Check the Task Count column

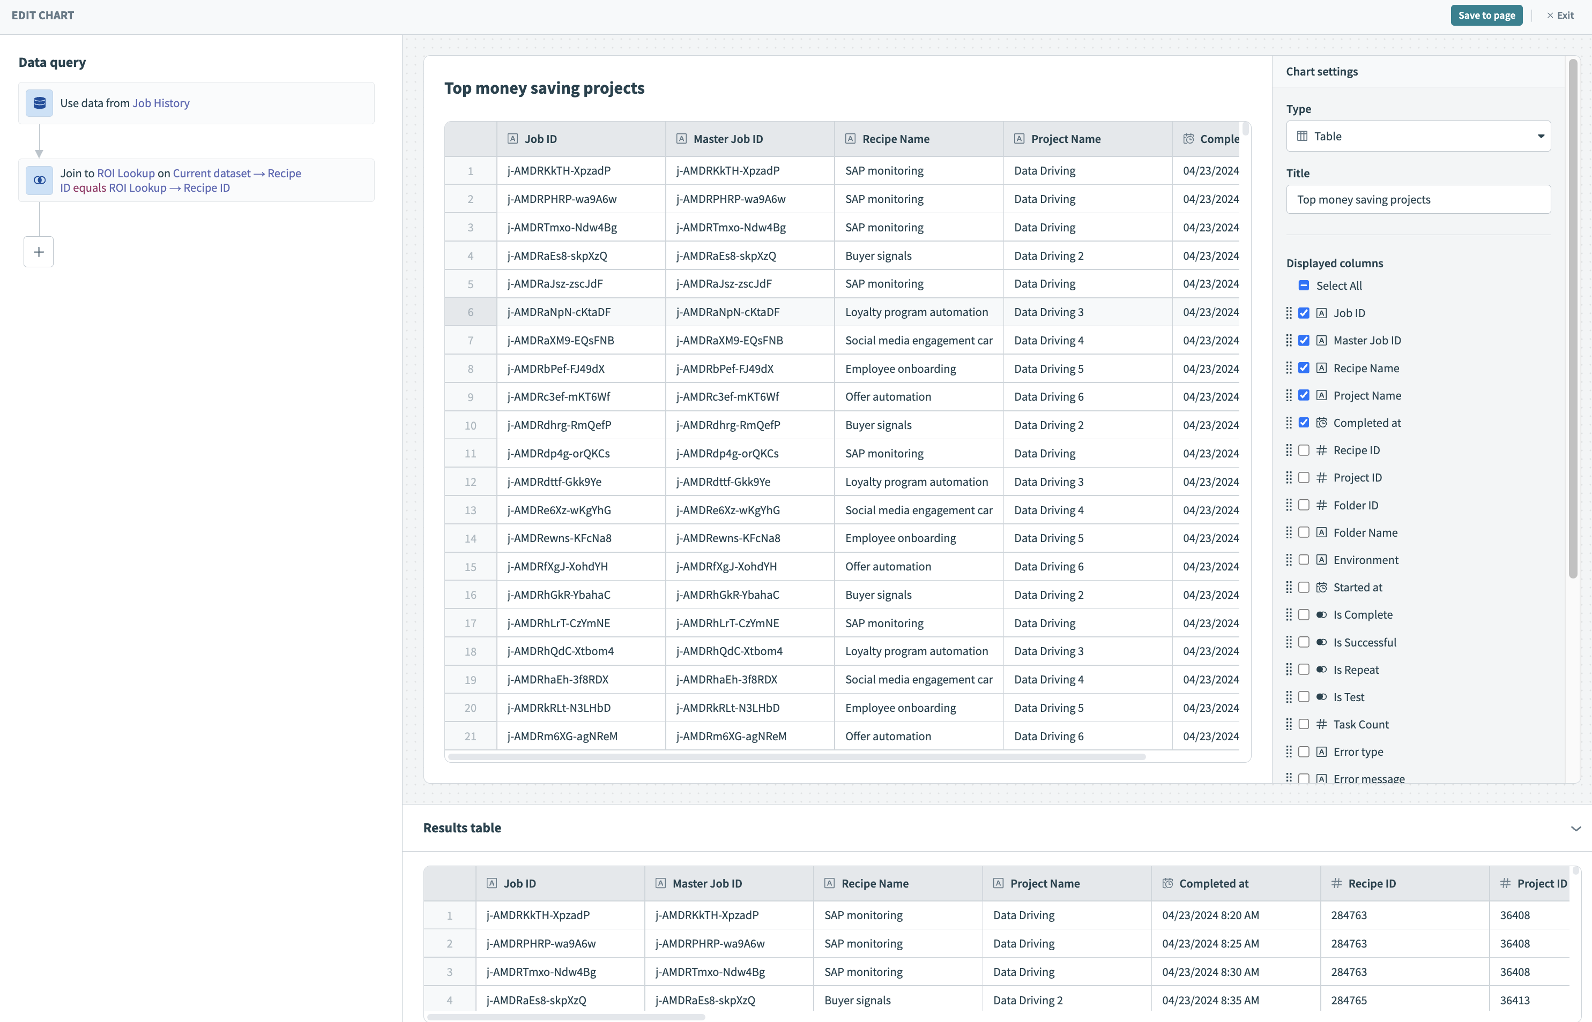coord(1304,724)
